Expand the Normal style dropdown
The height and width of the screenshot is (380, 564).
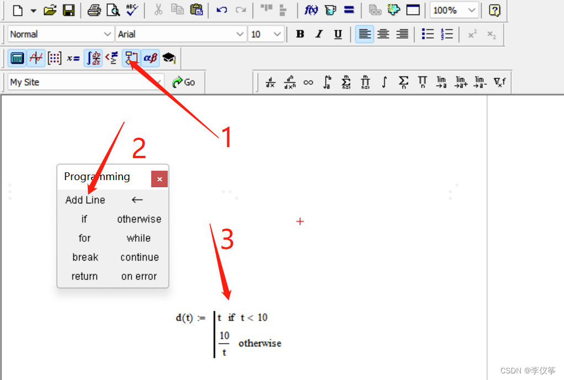108,34
